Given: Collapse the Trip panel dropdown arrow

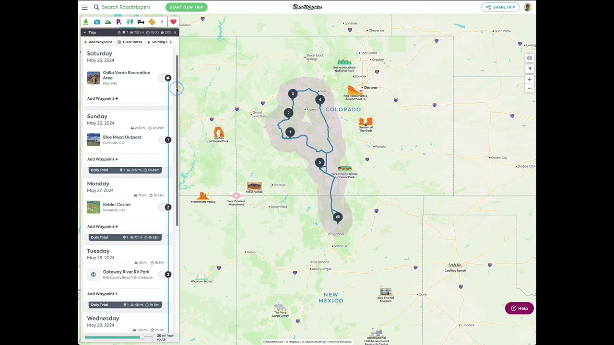Looking at the screenshot, I should (x=84, y=33).
